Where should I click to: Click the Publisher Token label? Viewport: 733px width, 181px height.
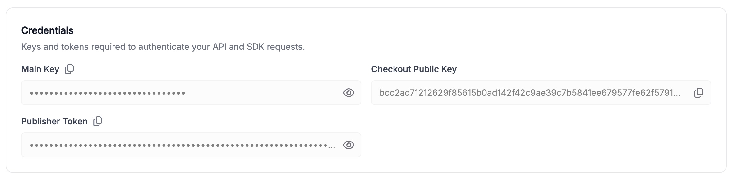54,121
